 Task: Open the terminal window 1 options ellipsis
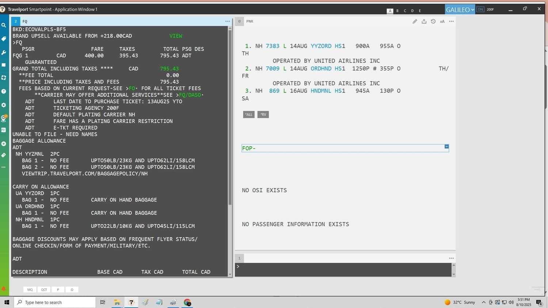click(452, 258)
